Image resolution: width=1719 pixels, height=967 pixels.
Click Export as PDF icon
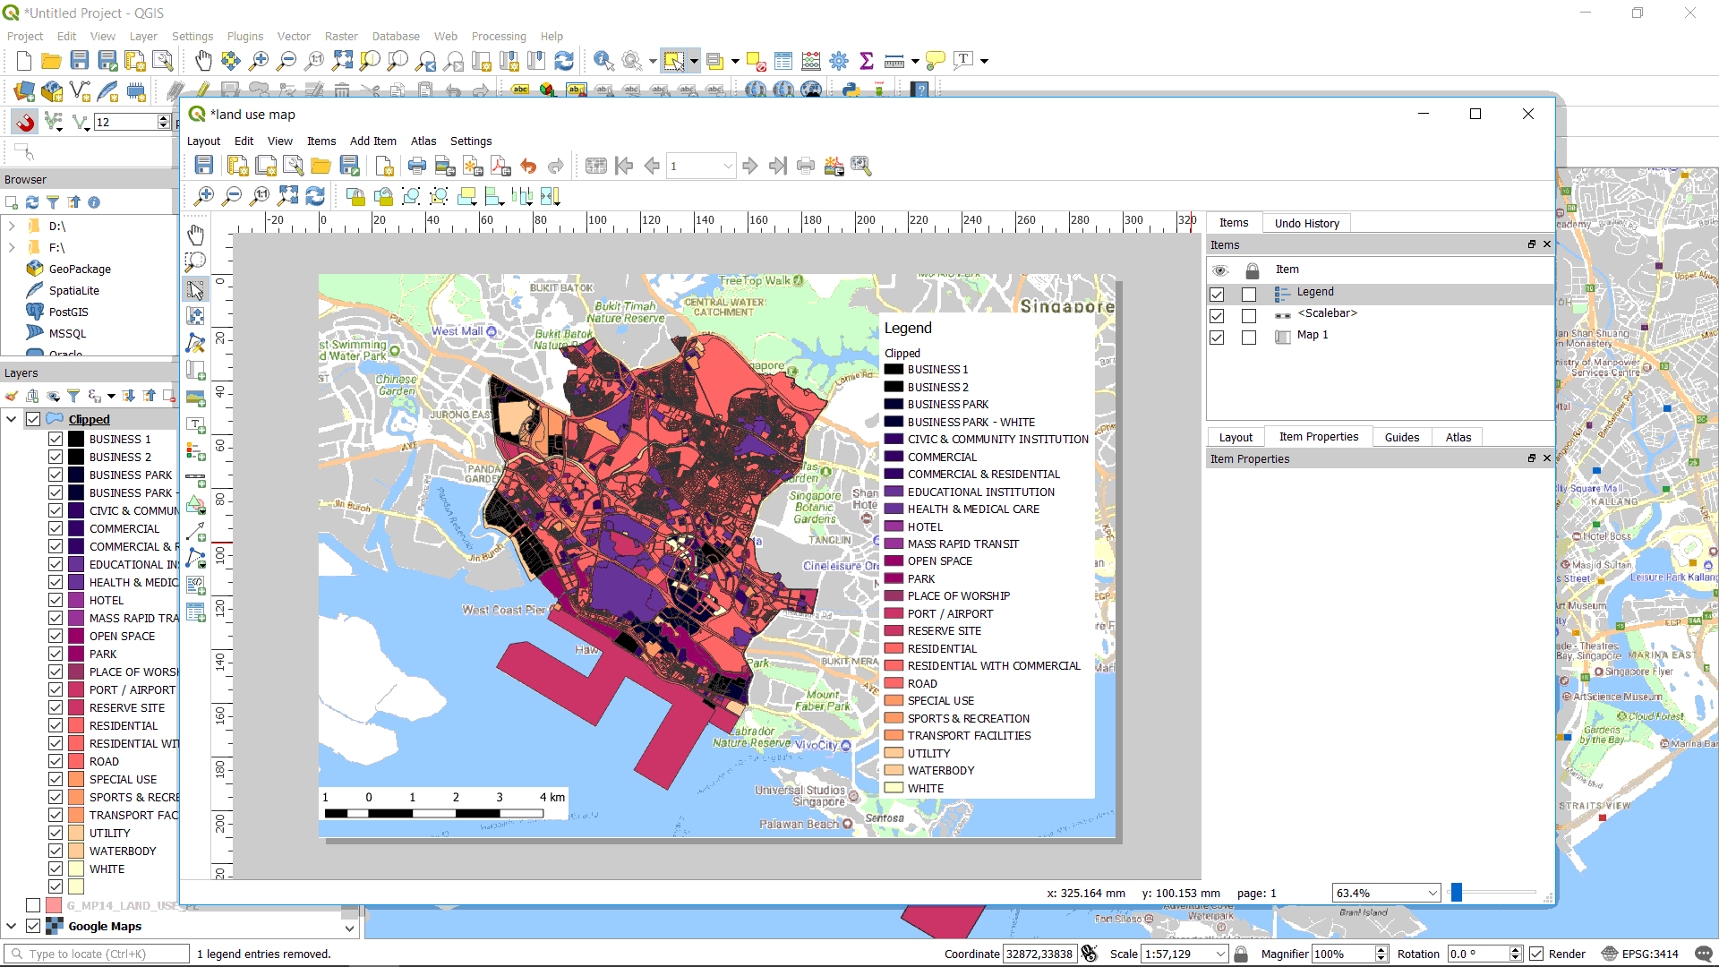click(x=500, y=166)
